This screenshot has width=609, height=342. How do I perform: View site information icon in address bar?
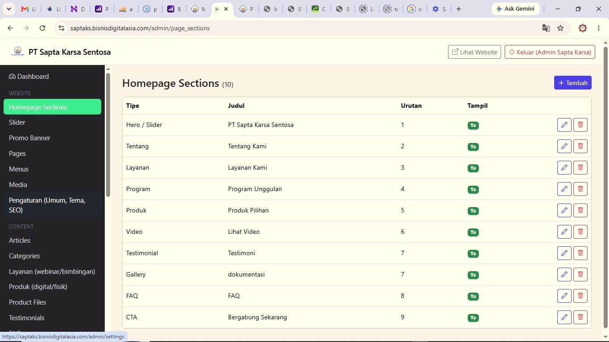(x=62, y=28)
